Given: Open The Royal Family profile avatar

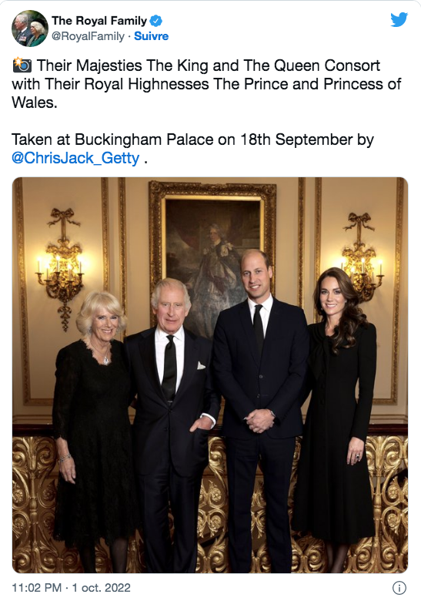Looking at the screenshot, I should coord(30,29).
